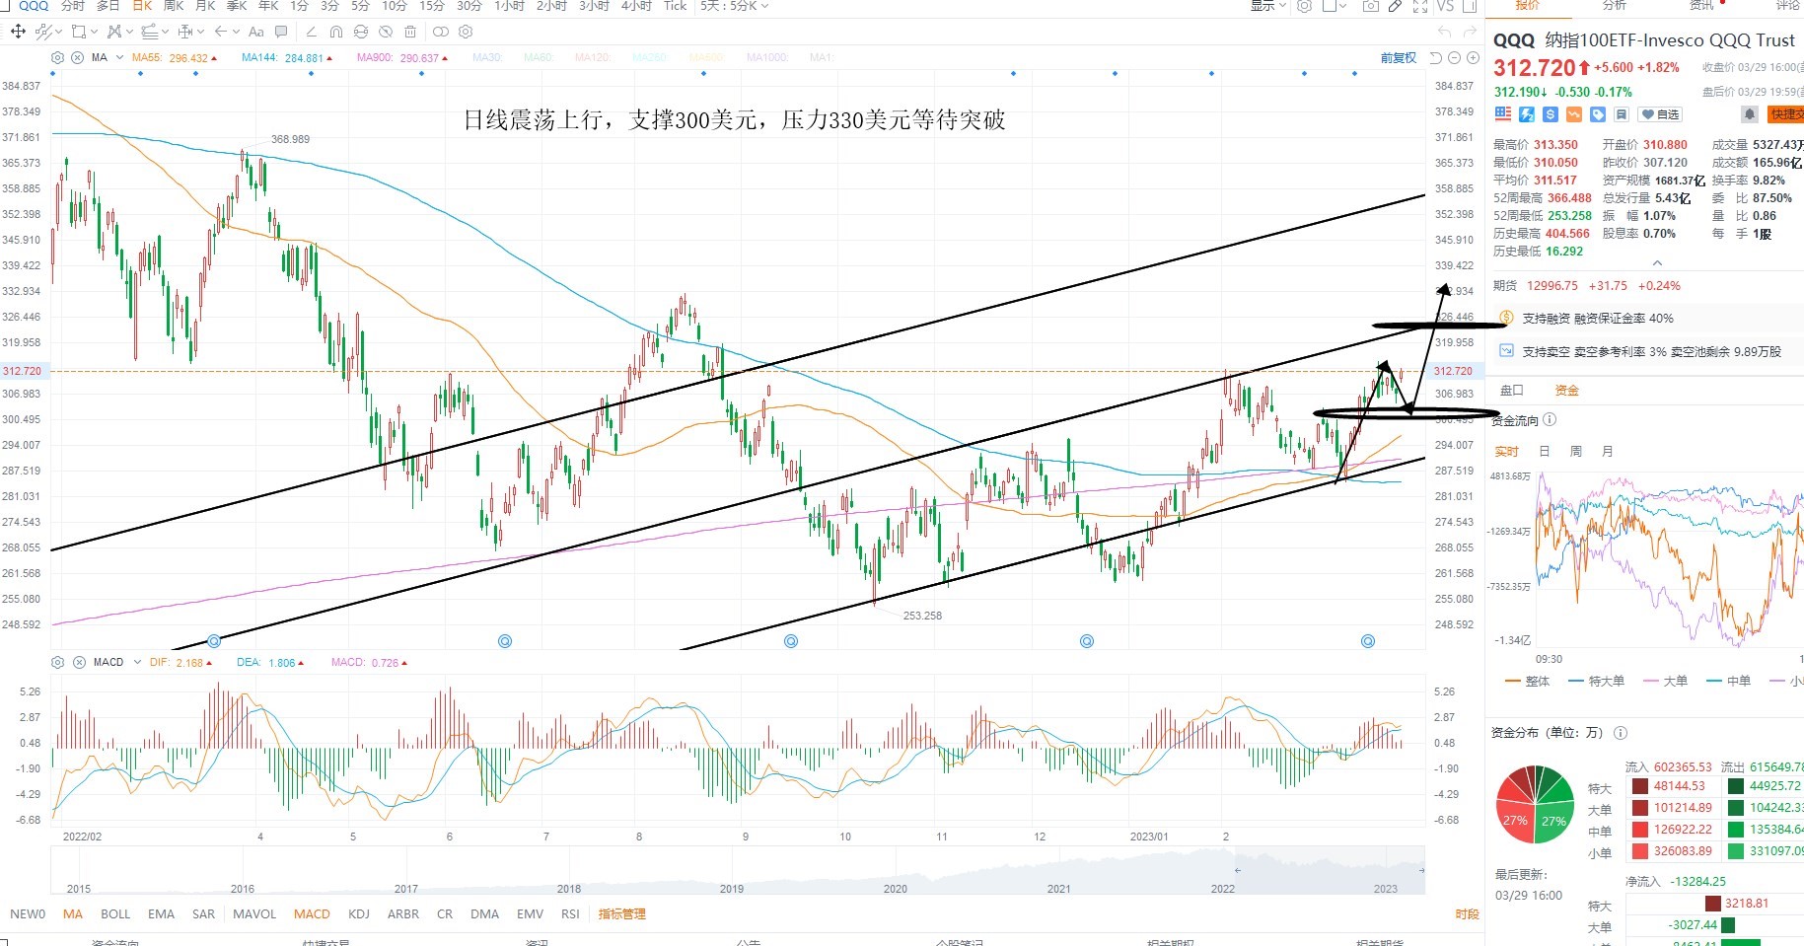The image size is (1804, 946).
Task: Toggle MA120 moving average line
Action: (x=593, y=57)
